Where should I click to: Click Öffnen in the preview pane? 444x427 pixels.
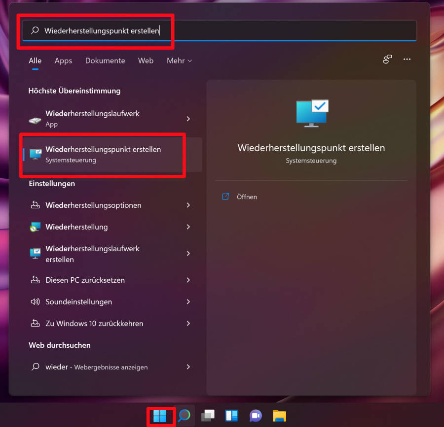click(x=246, y=197)
